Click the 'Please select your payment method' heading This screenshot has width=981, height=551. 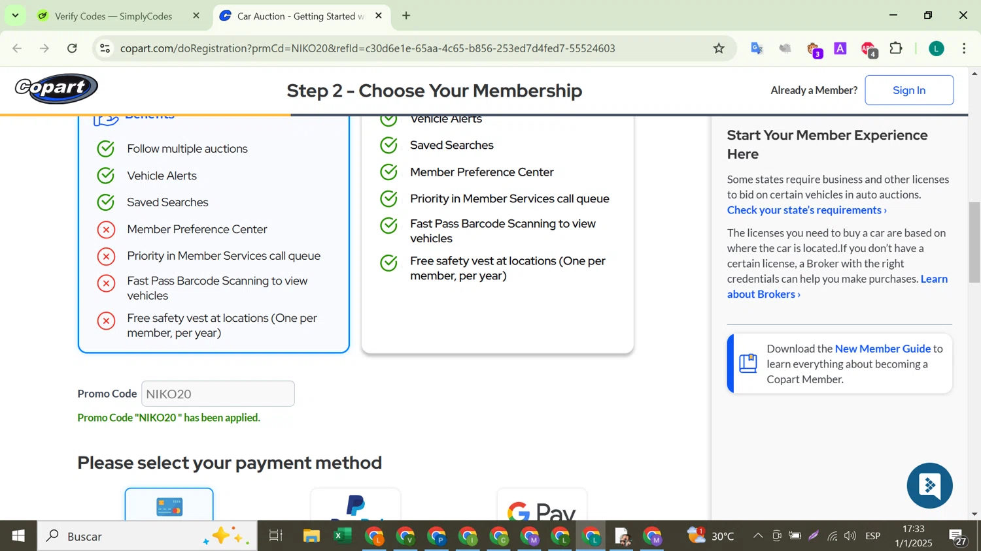coord(230,463)
